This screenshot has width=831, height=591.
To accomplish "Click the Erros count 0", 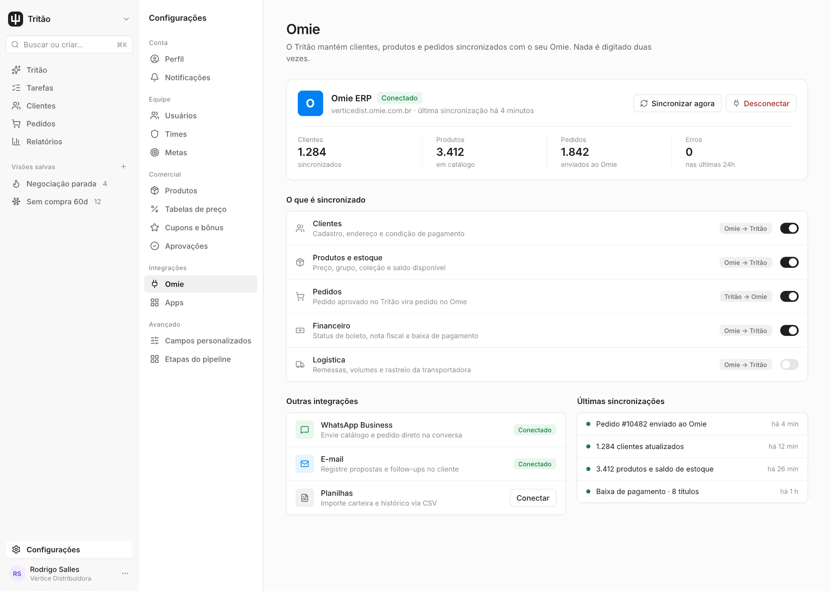I will [689, 152].
